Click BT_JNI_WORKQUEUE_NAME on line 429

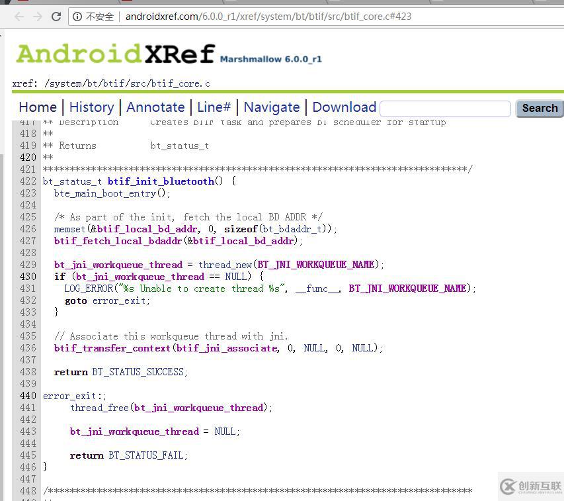pyautogui.click(x=316, y=265)
